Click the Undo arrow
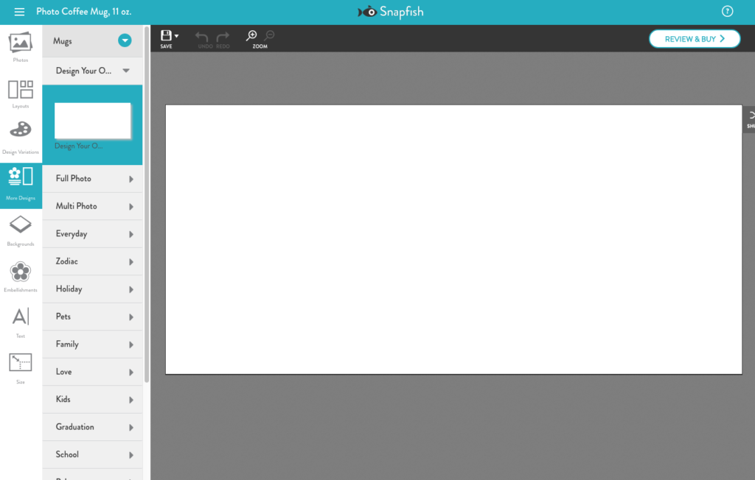Screen dimensions: 755x480 [x=202, y=37]
